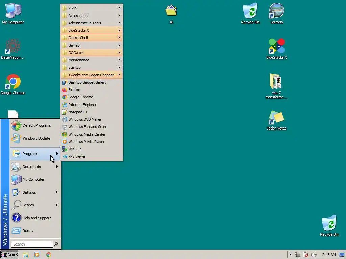This screenshot has height=259, width=346.
Task: Expand the Classic Shell folder
Action: click(92, 38)
